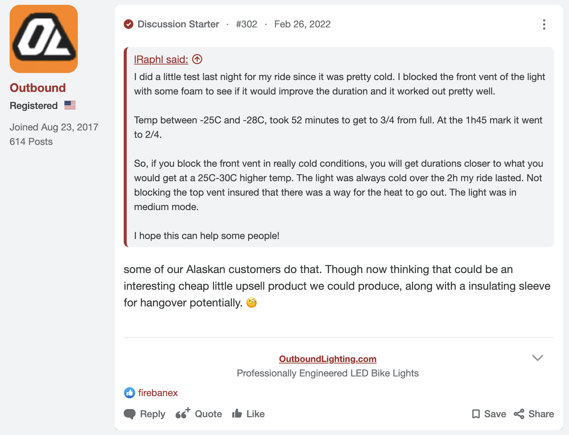This screenshot has width=569, height=435.
Task: Click the United States flag icon
Action: [x=70, y=105]
